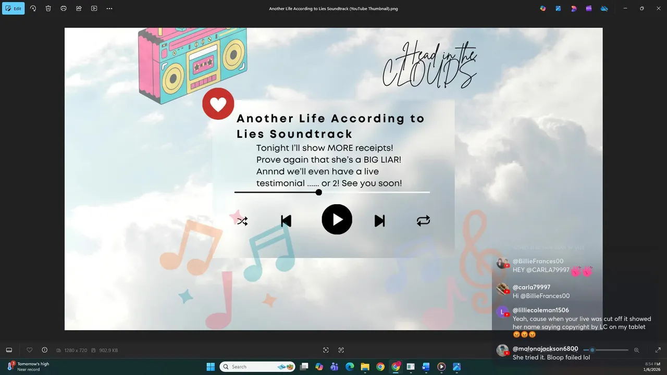Open the file info circle icon
The width and height of the screenshot is (667, 375).
pos(44,350)
